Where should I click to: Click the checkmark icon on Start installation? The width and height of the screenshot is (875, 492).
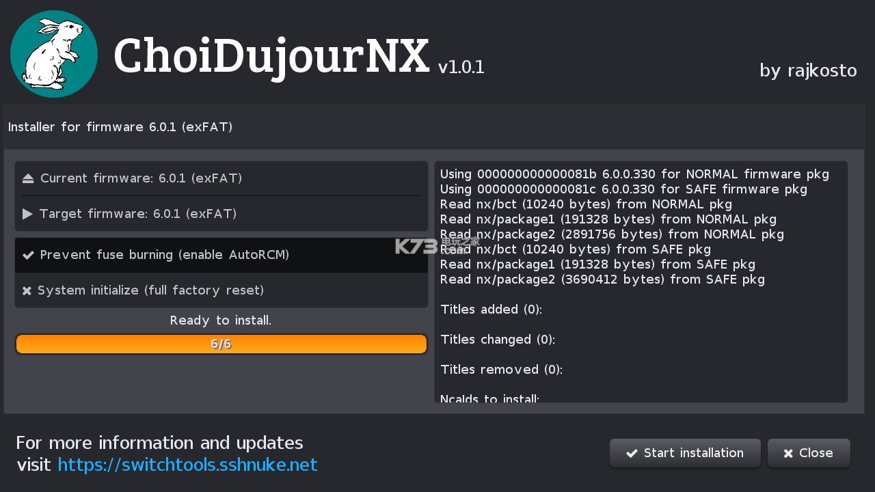[x=632, y=453]
